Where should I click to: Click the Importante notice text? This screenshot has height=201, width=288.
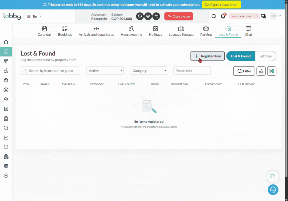[x=242, y=16]
